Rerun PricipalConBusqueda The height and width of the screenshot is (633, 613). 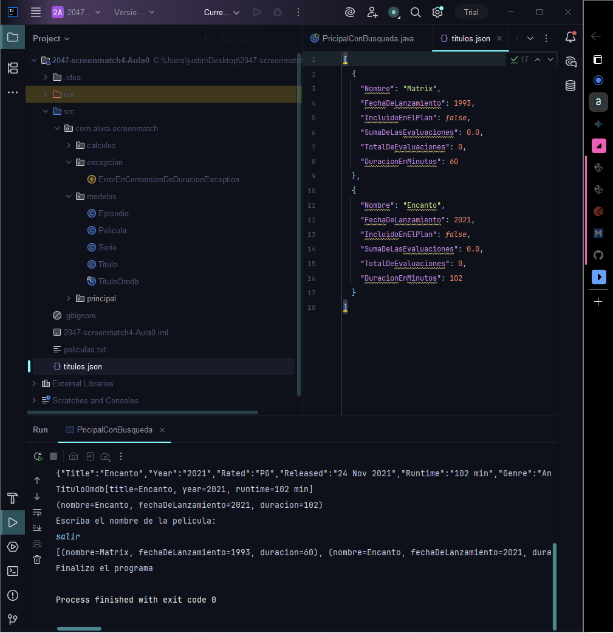point(38,456)
